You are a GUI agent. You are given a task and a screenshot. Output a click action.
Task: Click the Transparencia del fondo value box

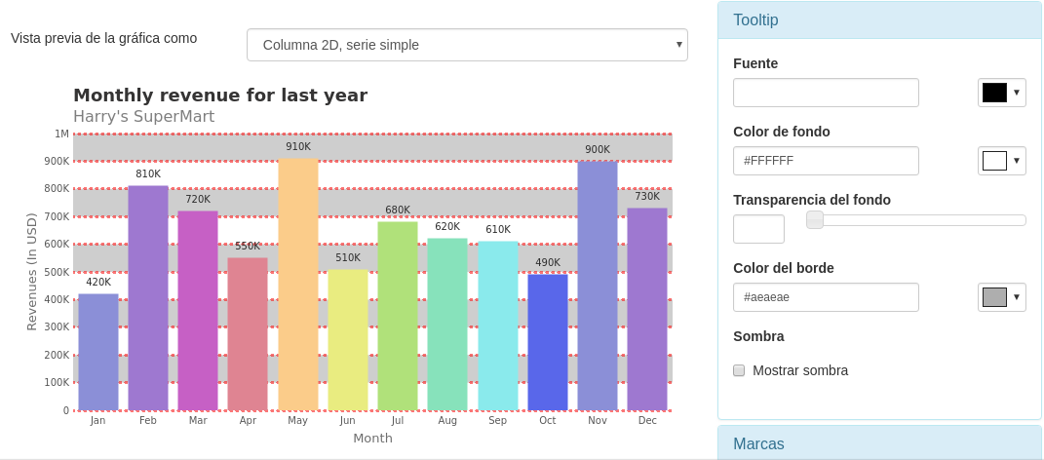[x=758, y=229]
